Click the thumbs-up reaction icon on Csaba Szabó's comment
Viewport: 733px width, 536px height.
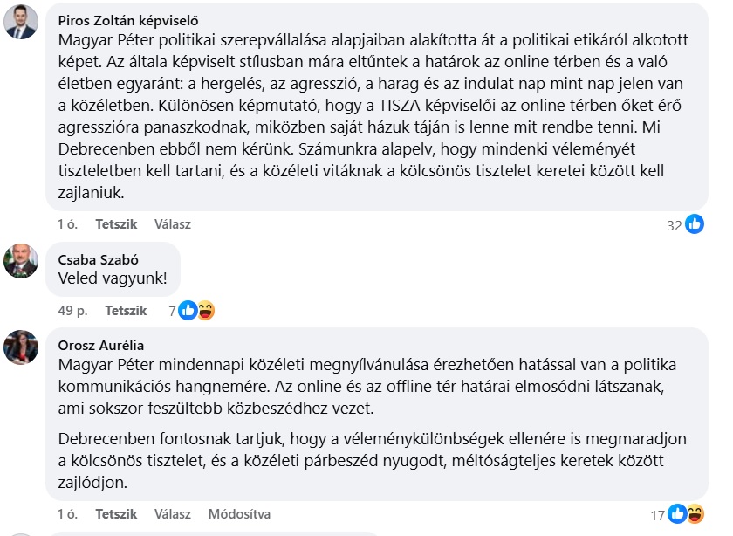point(188,310)
